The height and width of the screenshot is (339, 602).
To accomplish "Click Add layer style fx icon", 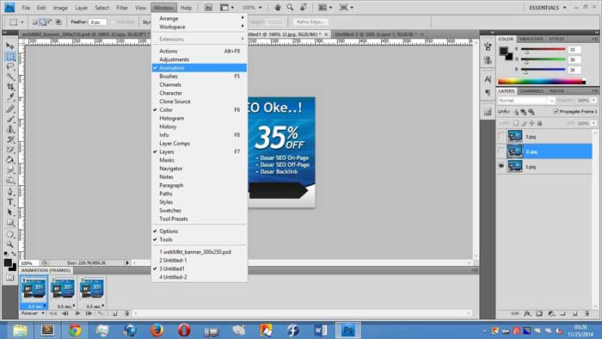I will [x=527, y=314].
